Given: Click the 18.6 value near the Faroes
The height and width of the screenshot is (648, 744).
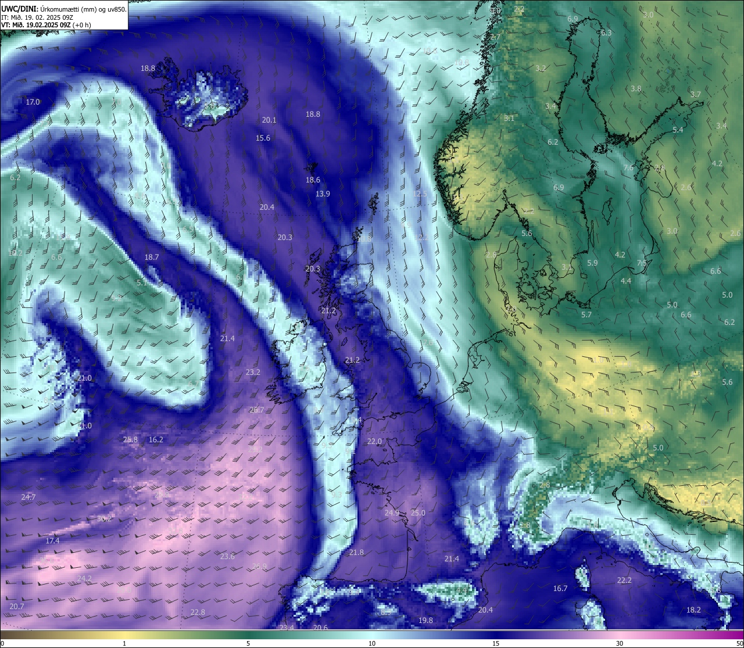Looking at the screenshot, I should coord(313,180).
